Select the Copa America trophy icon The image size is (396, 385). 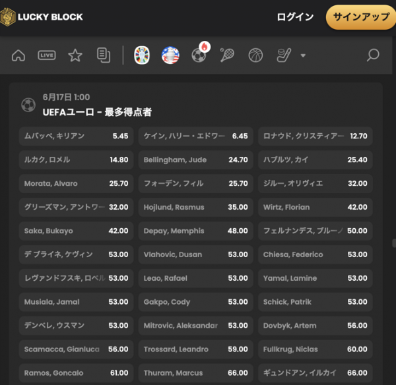(x=170, y=55)
